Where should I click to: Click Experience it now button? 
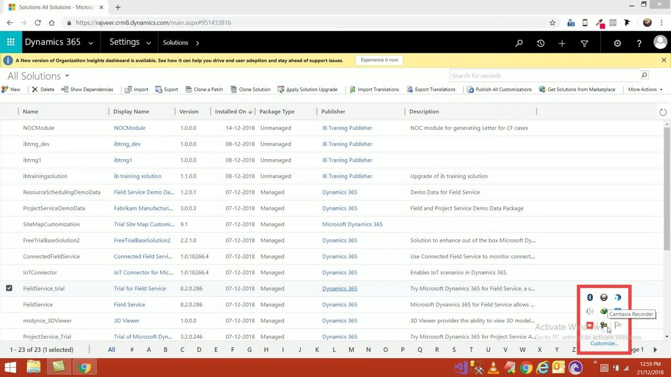click(380, 60)
